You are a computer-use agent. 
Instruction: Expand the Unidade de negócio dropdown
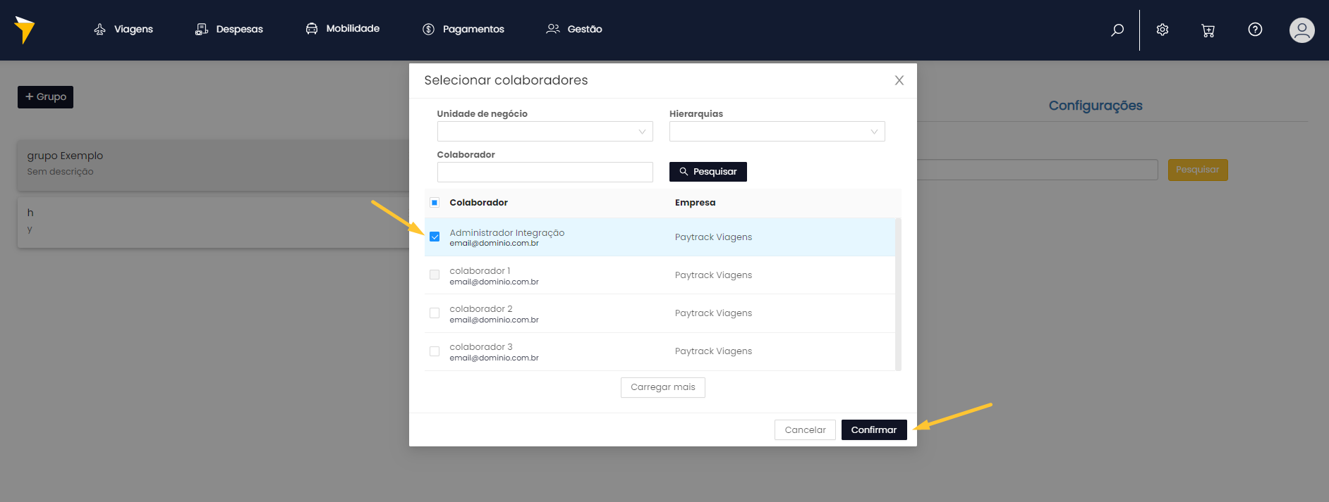click(x=545, y=132)
